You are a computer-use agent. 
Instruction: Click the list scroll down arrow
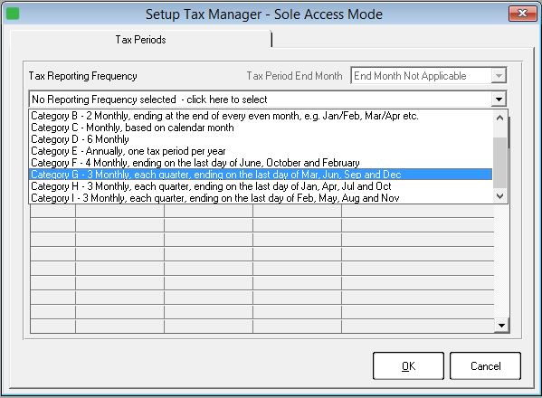click(499, 196)
